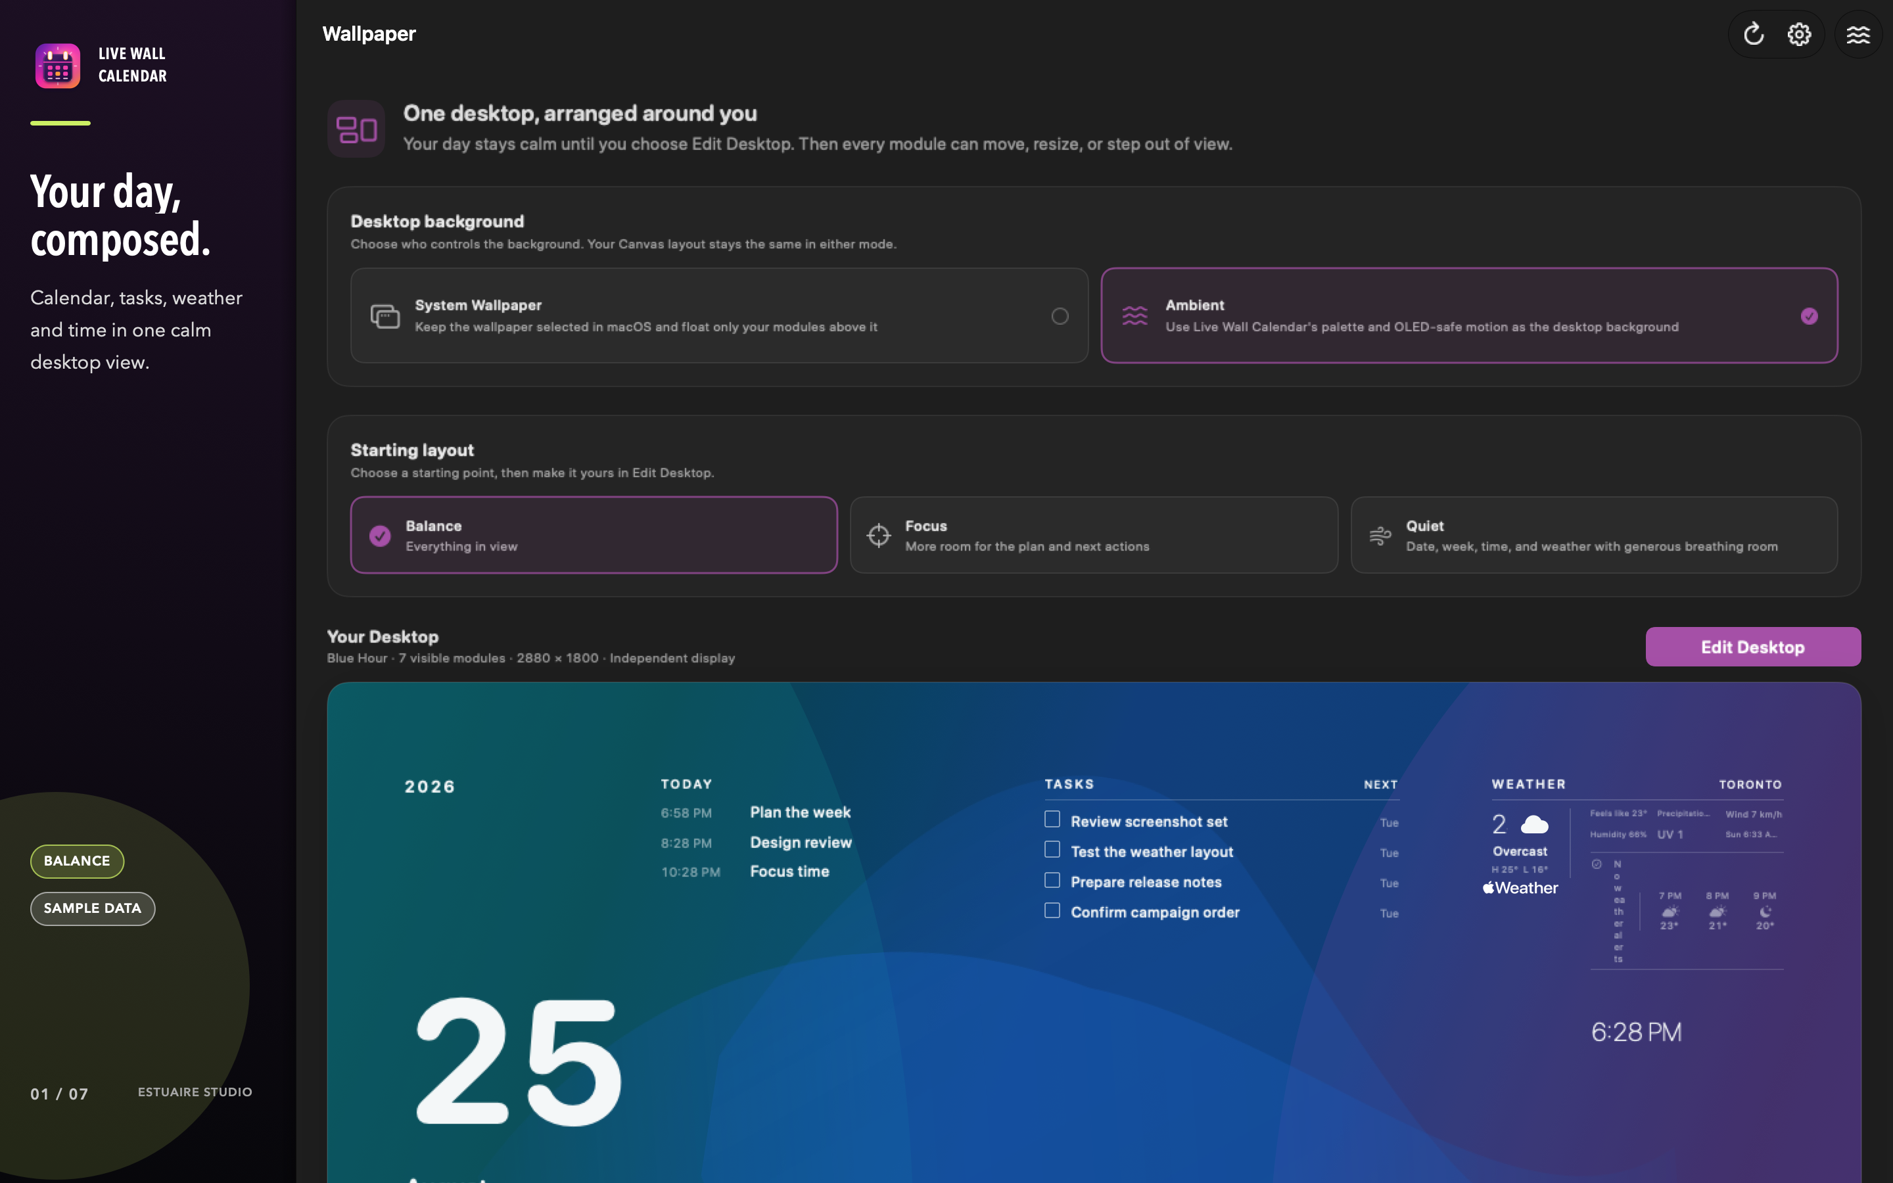Click the Edit Desktop button

pos(1752,647)
